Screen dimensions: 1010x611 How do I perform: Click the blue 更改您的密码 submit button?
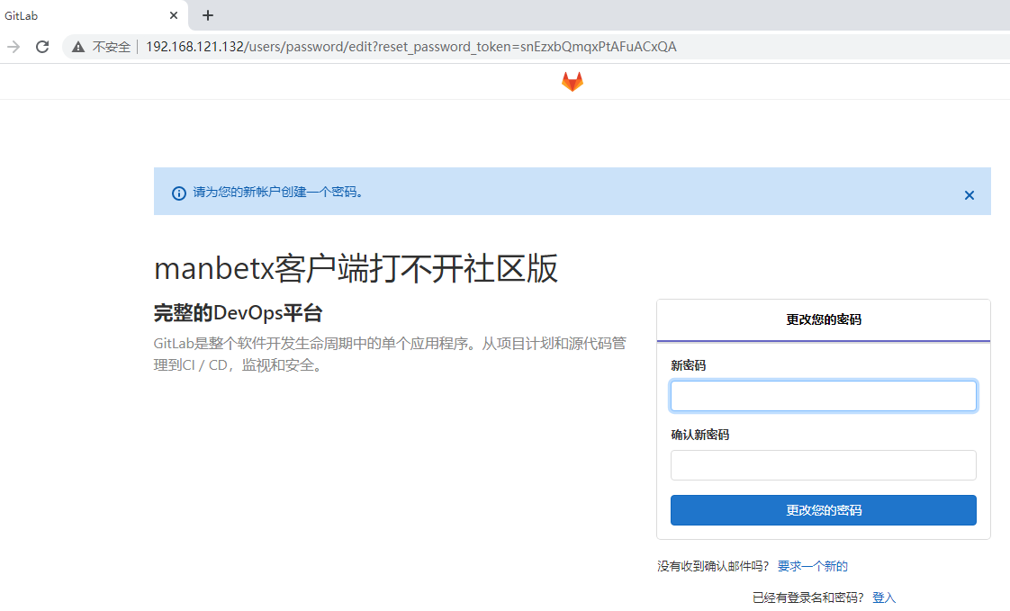coord(823,510)
